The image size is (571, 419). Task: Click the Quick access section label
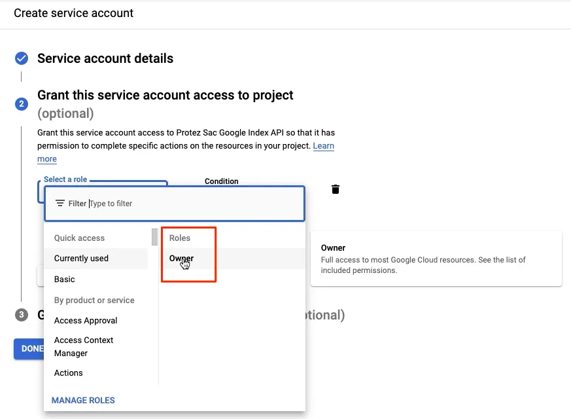(79, 238)
